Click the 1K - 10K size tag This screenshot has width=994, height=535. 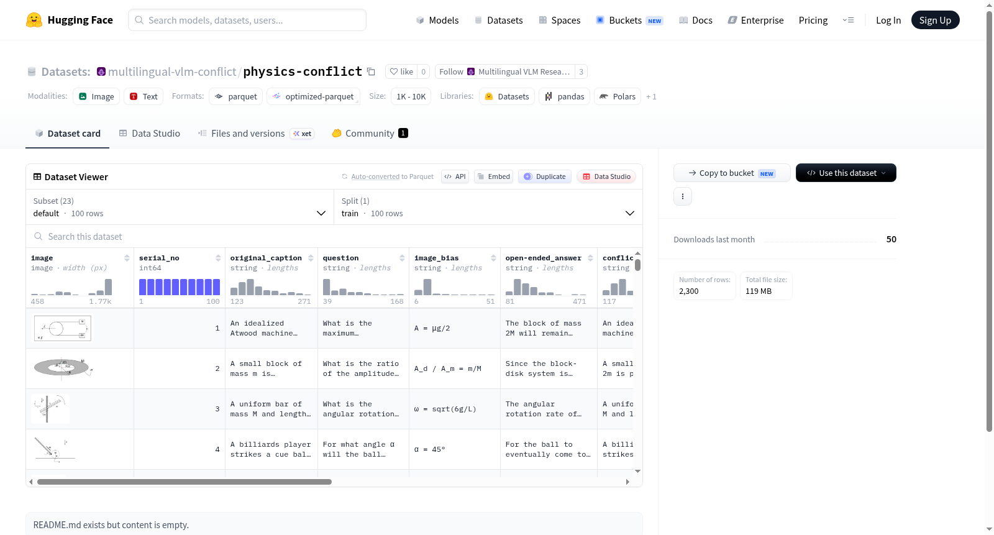tap(411, 96)
